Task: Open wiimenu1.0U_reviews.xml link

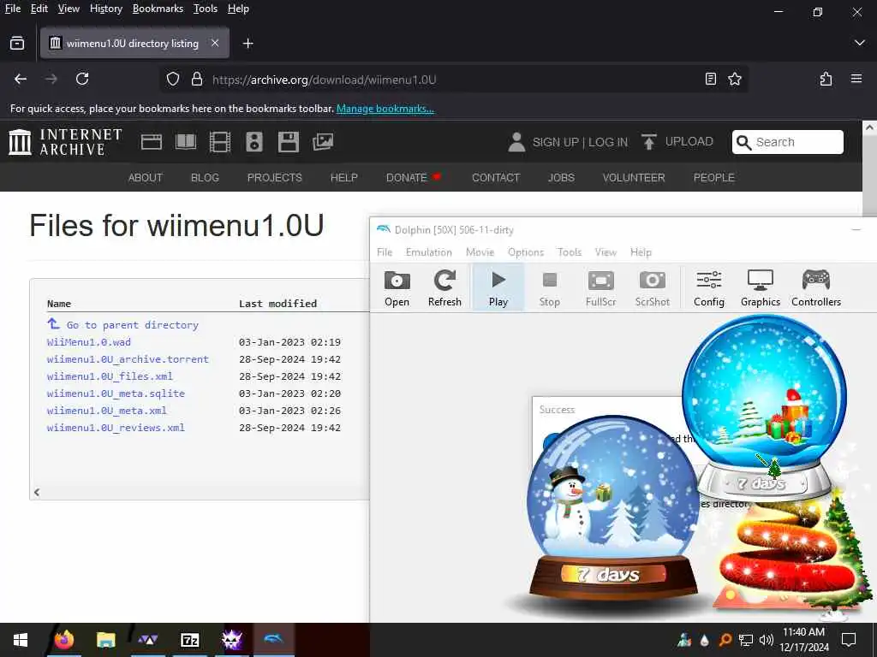Action: pyautogui.click(x=116, y=428)
